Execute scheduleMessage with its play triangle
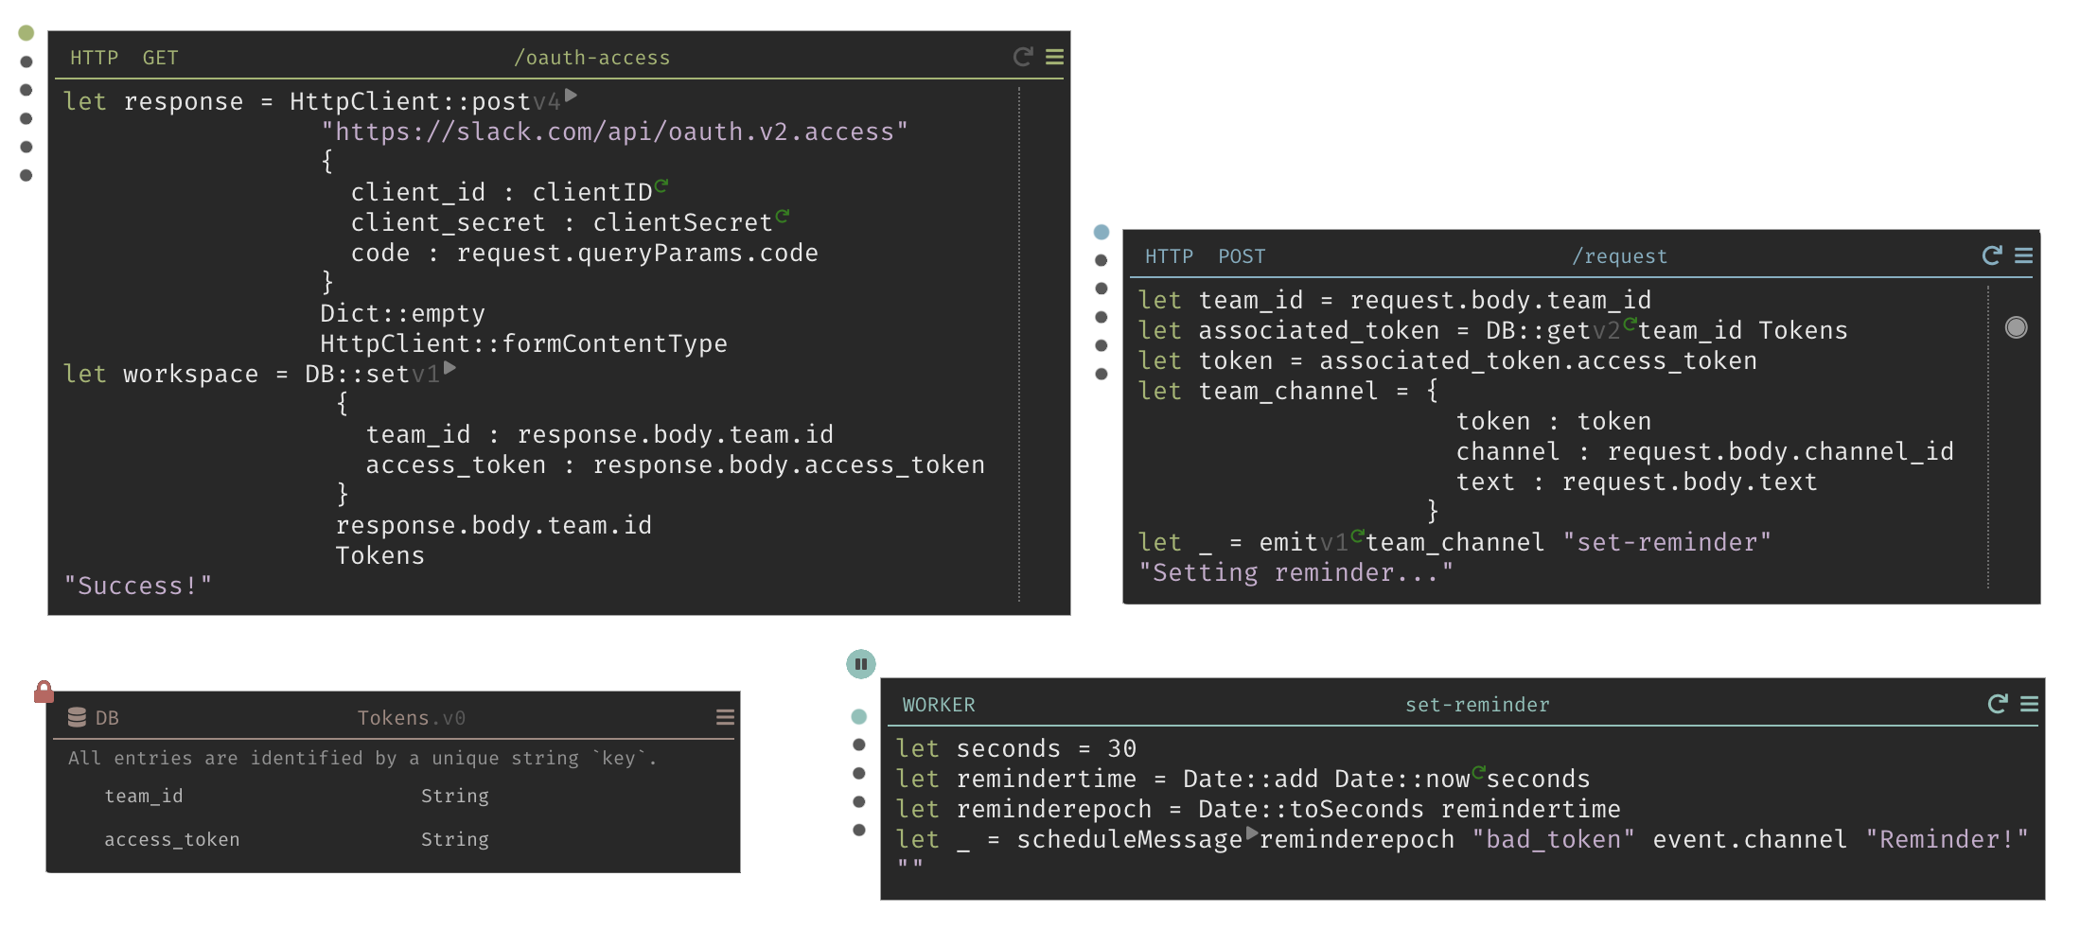2080x929 pixels. (x=1252, y=833)
